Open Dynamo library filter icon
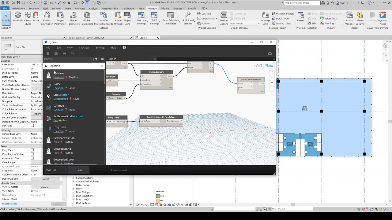Viewport: 392px width, 220px height. tap(96, 59)
